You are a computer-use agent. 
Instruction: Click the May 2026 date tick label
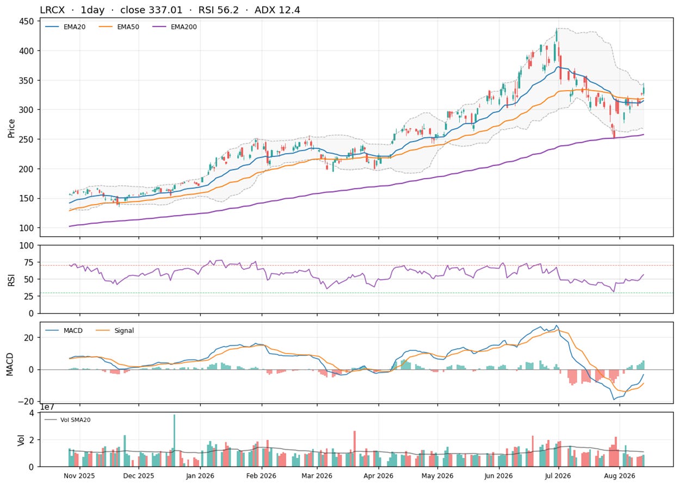point(437,475)
